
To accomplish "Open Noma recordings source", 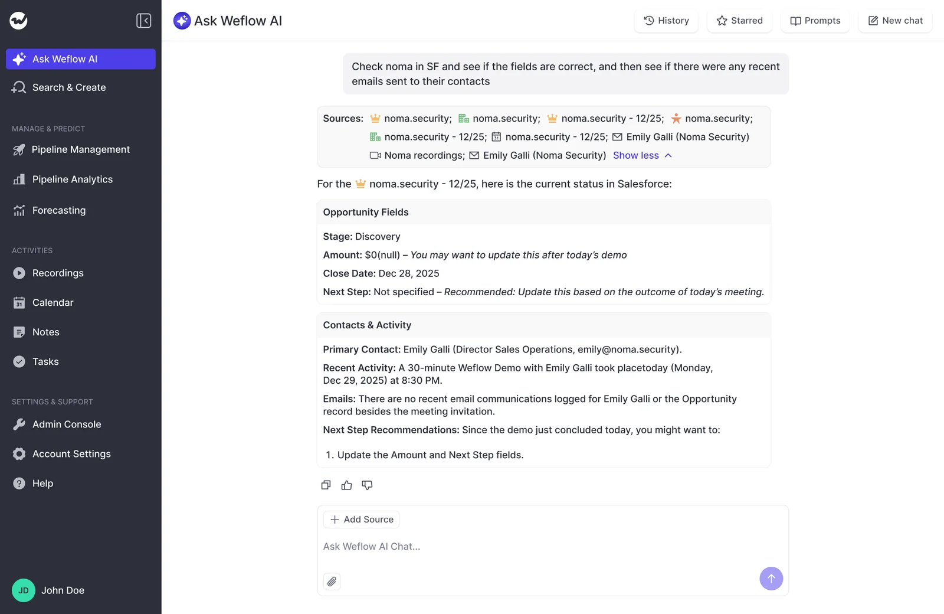I will (417, 155).
